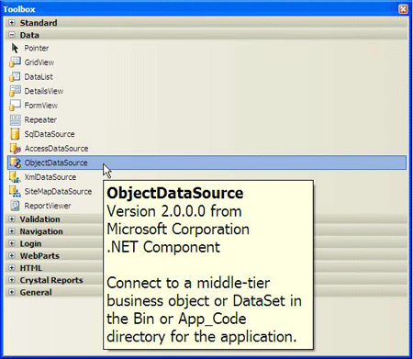
Task: Select the GridView control icon
Action: coord(15,62)
